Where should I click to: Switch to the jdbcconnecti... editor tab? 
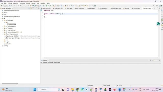pyautogui.click(x=103, y=8)
